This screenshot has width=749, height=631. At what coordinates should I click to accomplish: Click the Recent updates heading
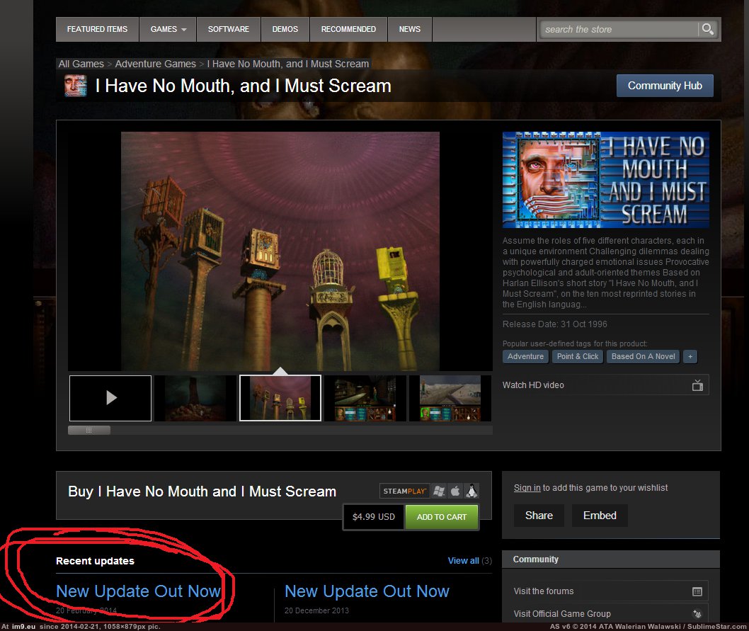pos(95,561)
